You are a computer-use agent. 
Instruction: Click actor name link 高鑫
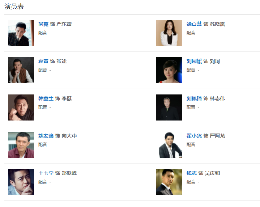tap(43, 24)
